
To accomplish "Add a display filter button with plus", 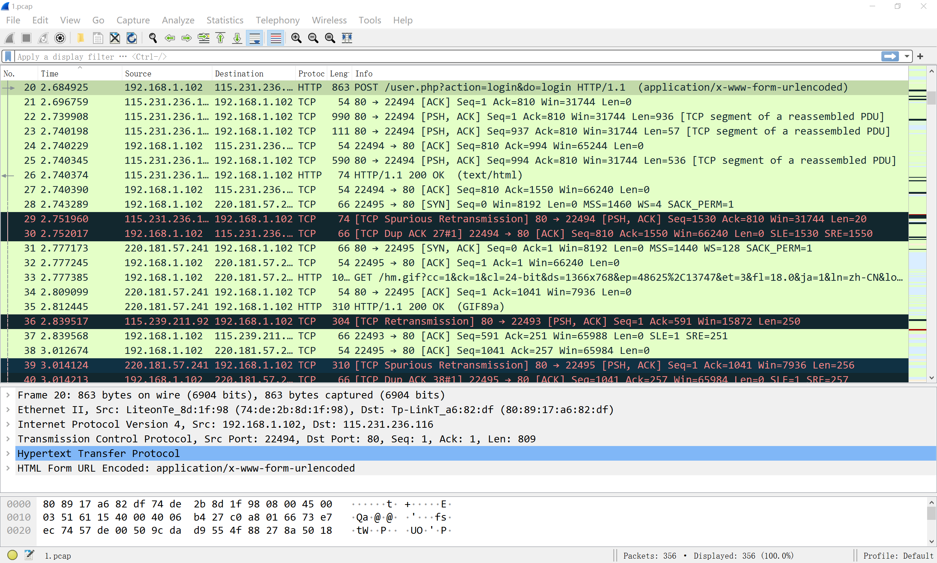I will [x=920, y=57].
